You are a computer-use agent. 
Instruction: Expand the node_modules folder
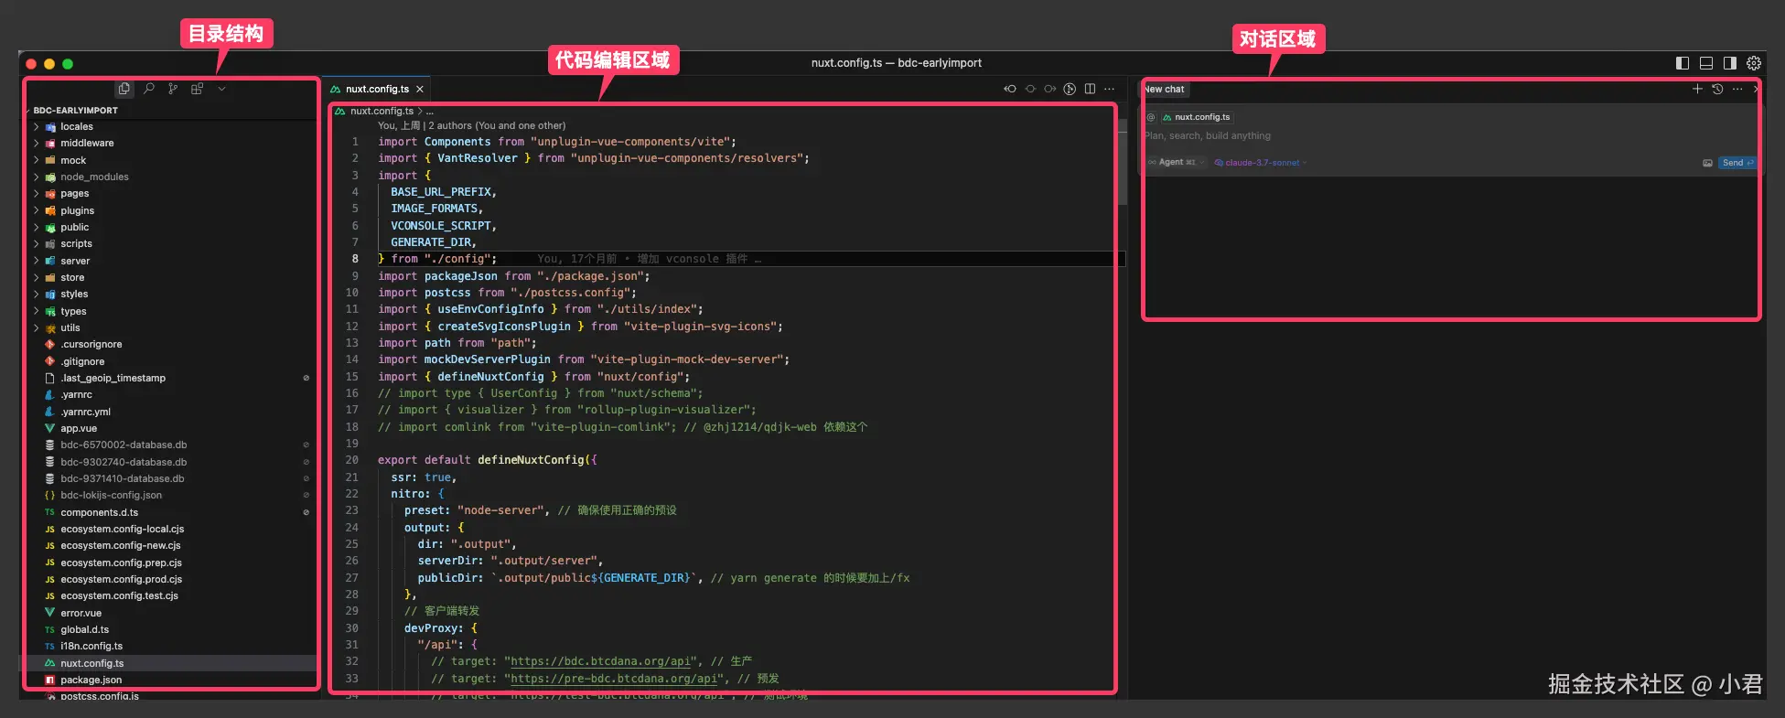pos(94,177)
